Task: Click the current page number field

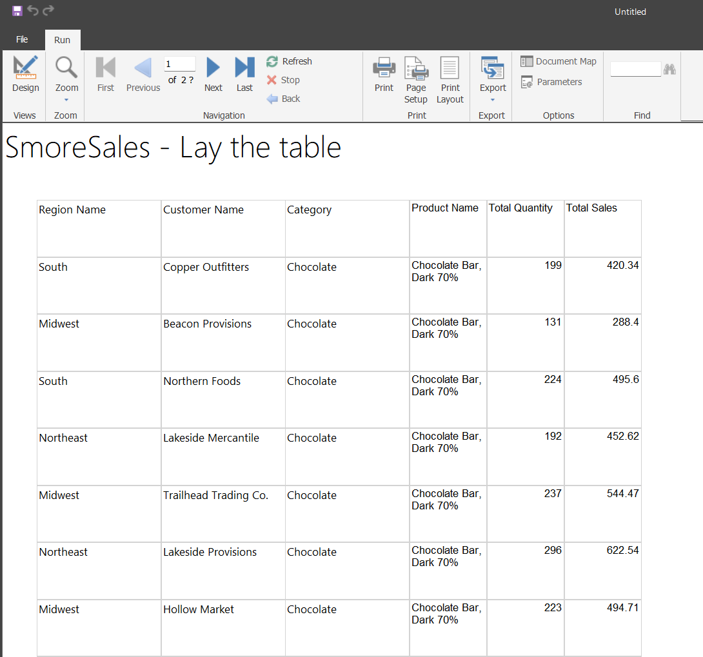Action: point(180,64)
